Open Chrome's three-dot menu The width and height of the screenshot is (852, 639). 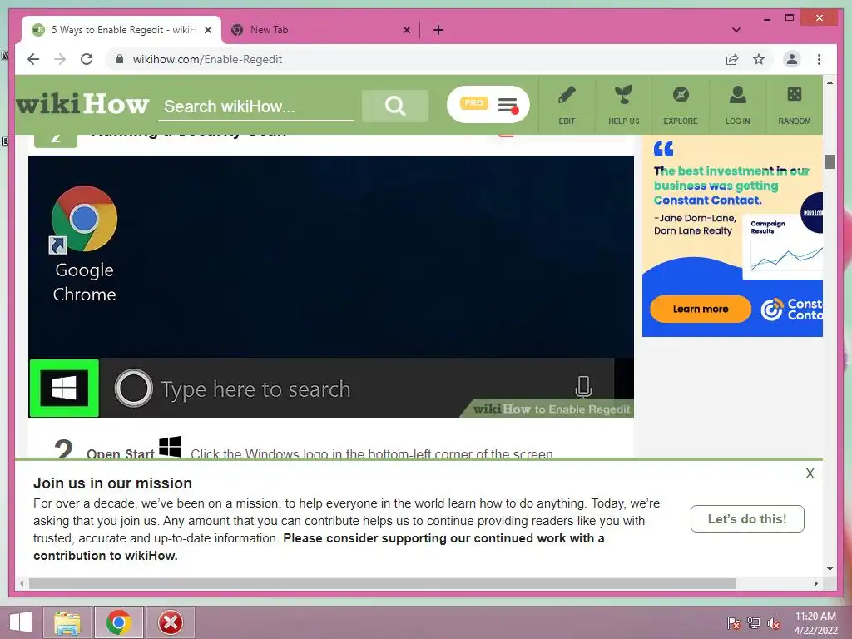pos(819,59)
